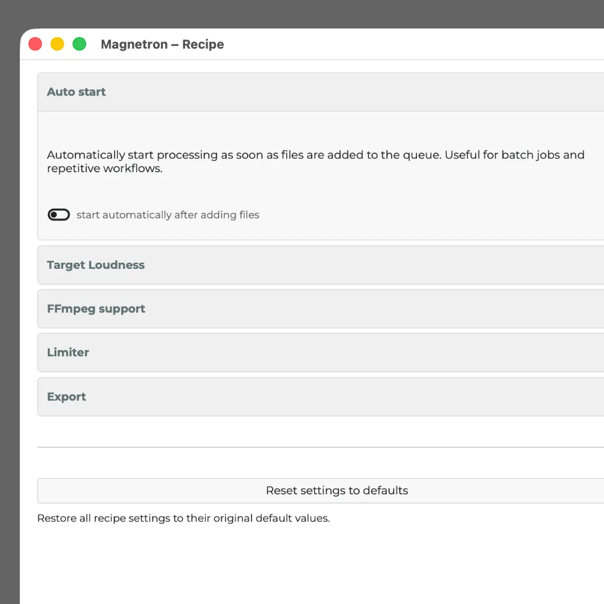Click the 'Restore all recipe settings' caption
The image size is (604, 604).
(x=183, y=518)
